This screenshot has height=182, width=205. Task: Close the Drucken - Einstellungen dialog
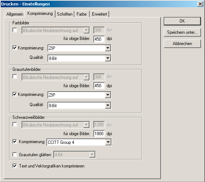pyautogui.click(x=200, y=4)
